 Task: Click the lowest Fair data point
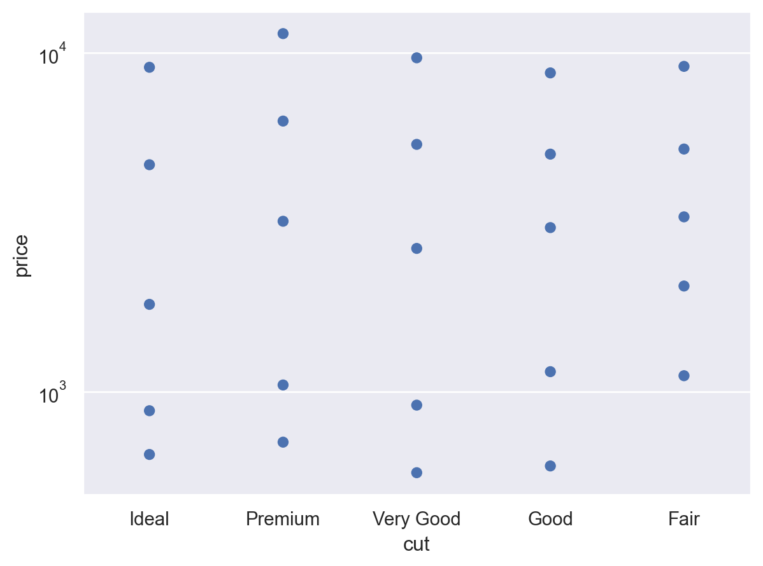click(683, 376)
